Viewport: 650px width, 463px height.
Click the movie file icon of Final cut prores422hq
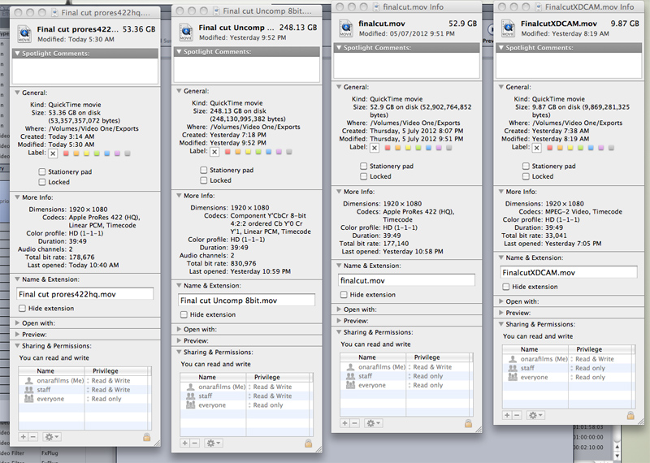25,33
